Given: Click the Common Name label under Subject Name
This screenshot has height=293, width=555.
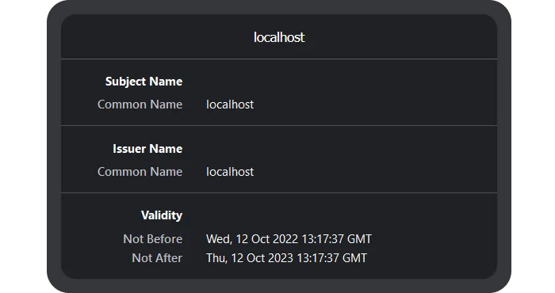Looking at the screenshot, I should [x=140, y=105].
